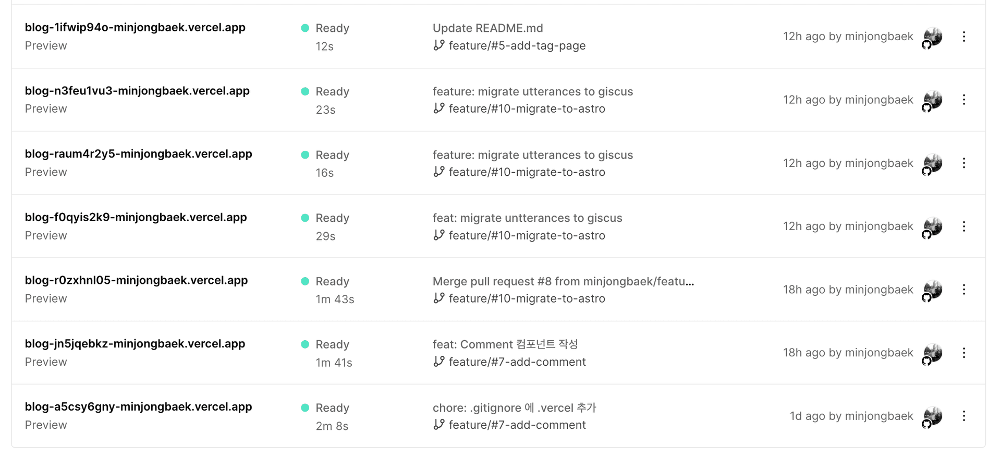
Task: Toggle the status indicator beside blog-jn5jqebkz Ready label
Action: [x=305, y=344]
